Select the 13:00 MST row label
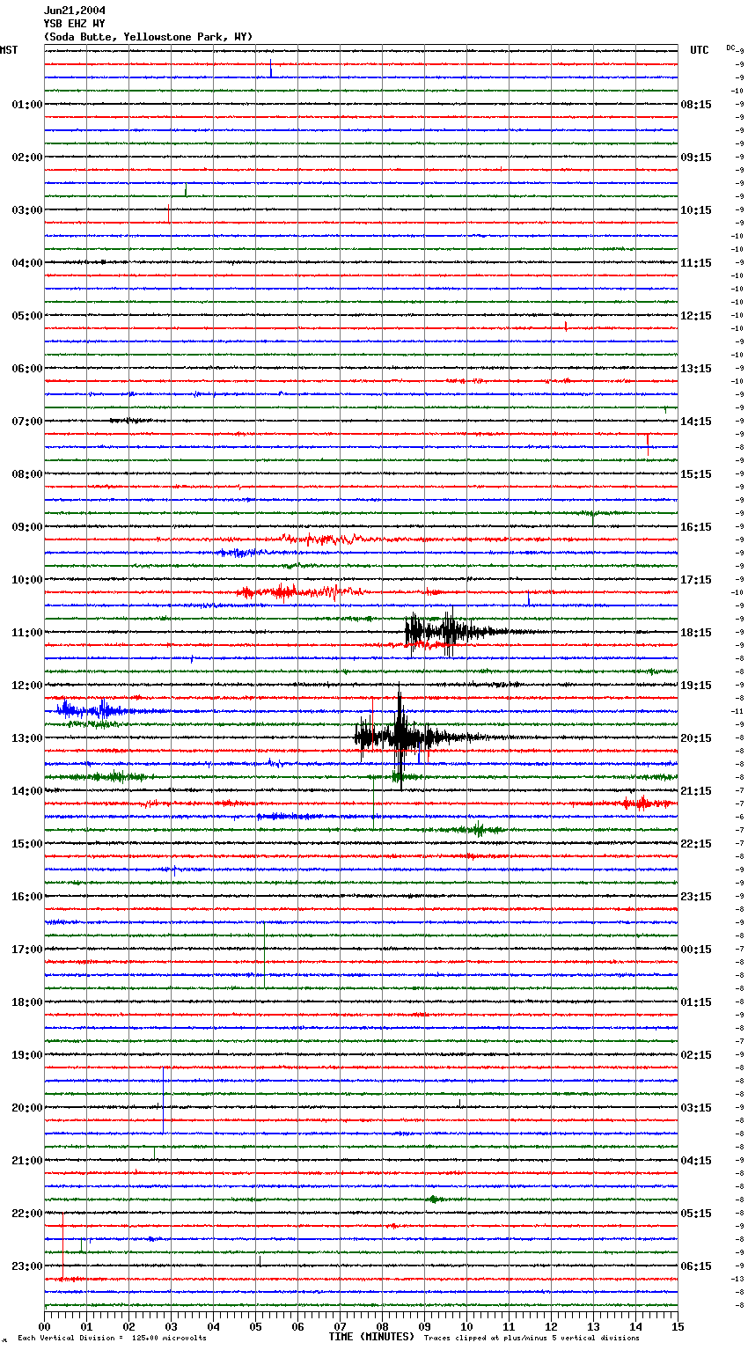 coord(26,738)
